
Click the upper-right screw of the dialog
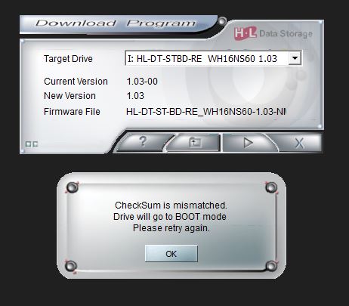pyautogui.click(x=271, y=187)
